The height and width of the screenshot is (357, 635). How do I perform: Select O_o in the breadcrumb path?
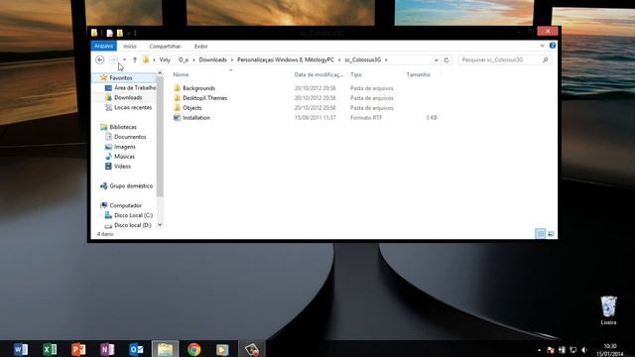tap(184, 59)
